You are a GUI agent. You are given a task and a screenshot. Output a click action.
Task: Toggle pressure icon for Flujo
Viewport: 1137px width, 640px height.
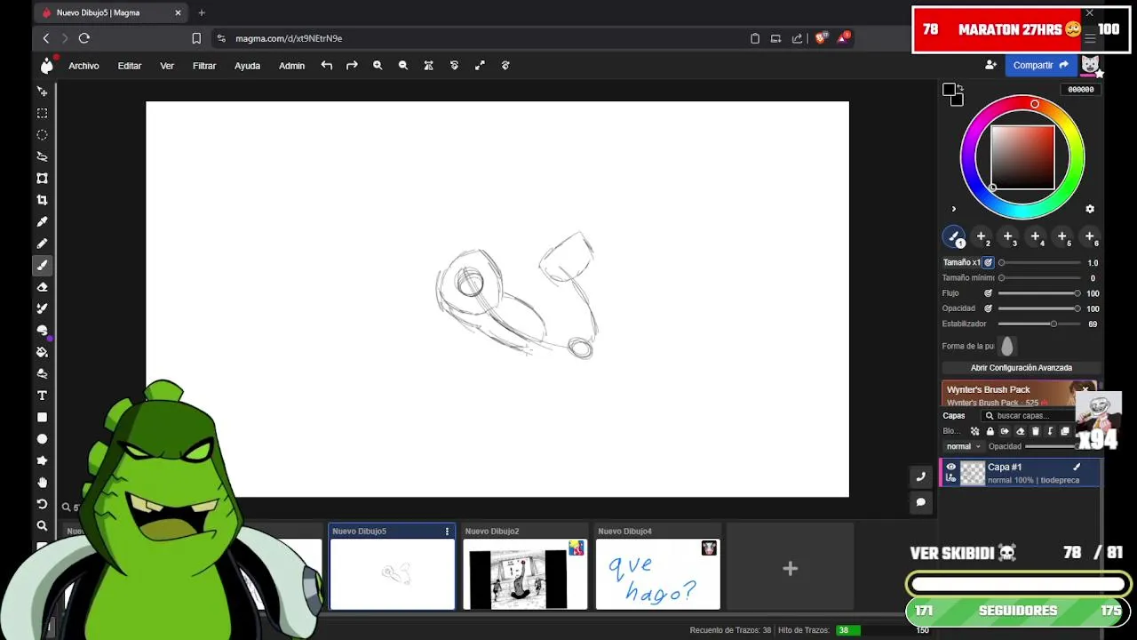[988, 293]
